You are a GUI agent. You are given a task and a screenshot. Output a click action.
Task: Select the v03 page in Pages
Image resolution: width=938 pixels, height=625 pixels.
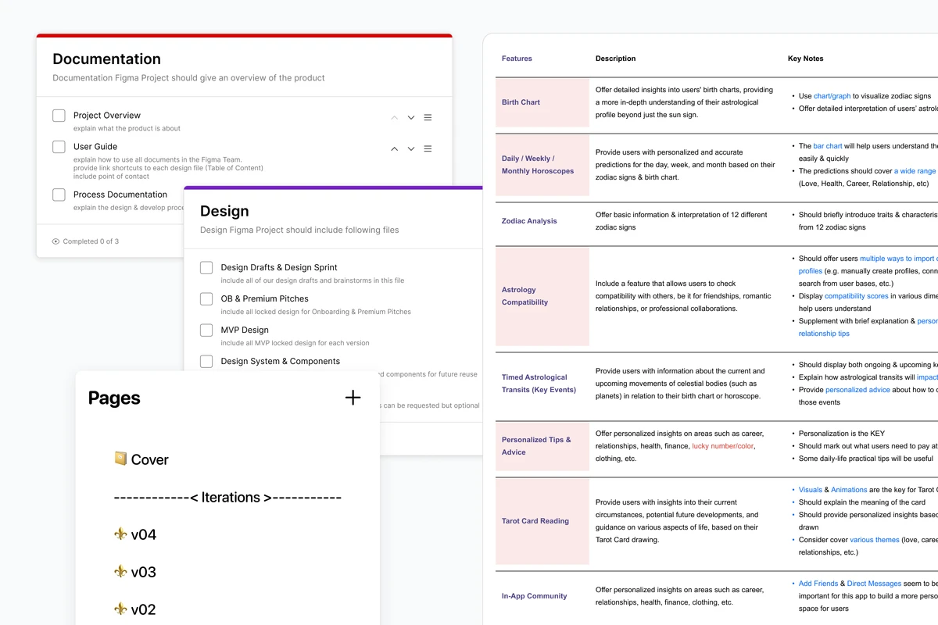pyautogui.click(x=145, y=571)
